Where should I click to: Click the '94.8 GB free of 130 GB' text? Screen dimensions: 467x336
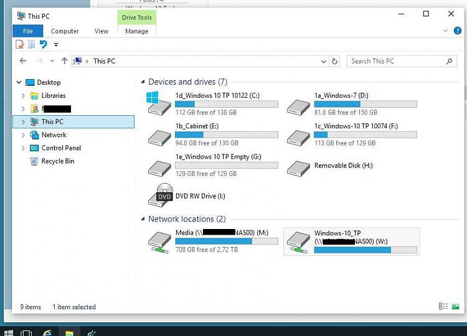click(x=207, y=143)
